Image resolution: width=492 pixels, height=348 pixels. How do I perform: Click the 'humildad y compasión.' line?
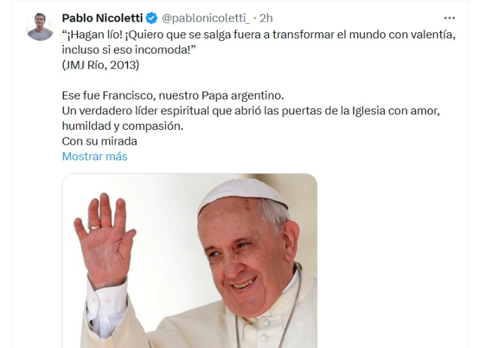123,126
